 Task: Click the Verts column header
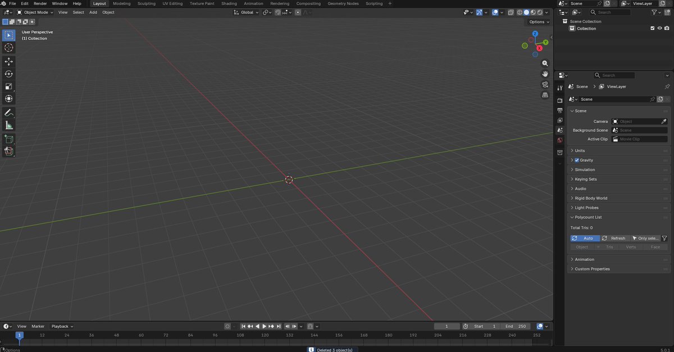tap(631, 247)
